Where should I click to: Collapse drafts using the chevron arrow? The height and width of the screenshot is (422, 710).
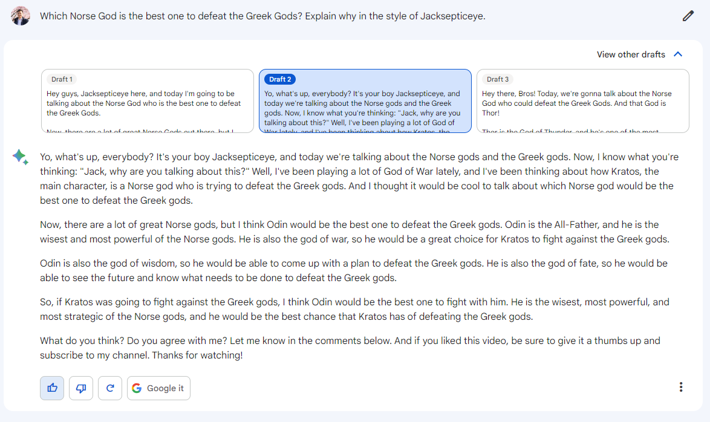678,54
